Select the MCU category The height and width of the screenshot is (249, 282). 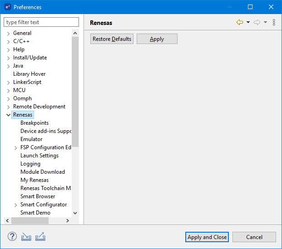pyautogui.click(x=19, y=90)
